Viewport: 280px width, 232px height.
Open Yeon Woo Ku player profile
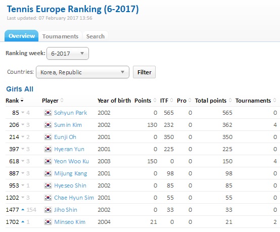click(71, 161)
